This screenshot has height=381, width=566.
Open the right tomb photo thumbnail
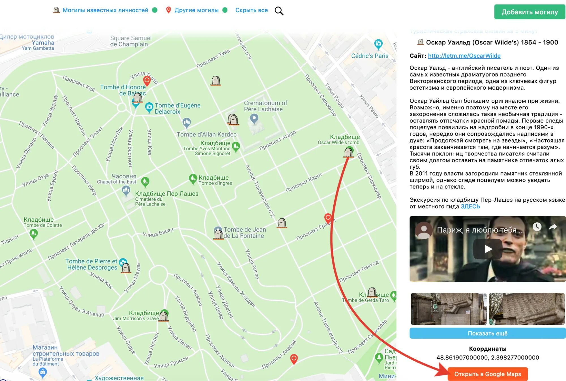point(527,309)
